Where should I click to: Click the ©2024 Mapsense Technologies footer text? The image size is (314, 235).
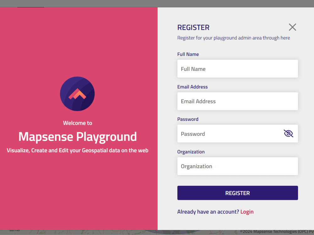click(277, 232)
